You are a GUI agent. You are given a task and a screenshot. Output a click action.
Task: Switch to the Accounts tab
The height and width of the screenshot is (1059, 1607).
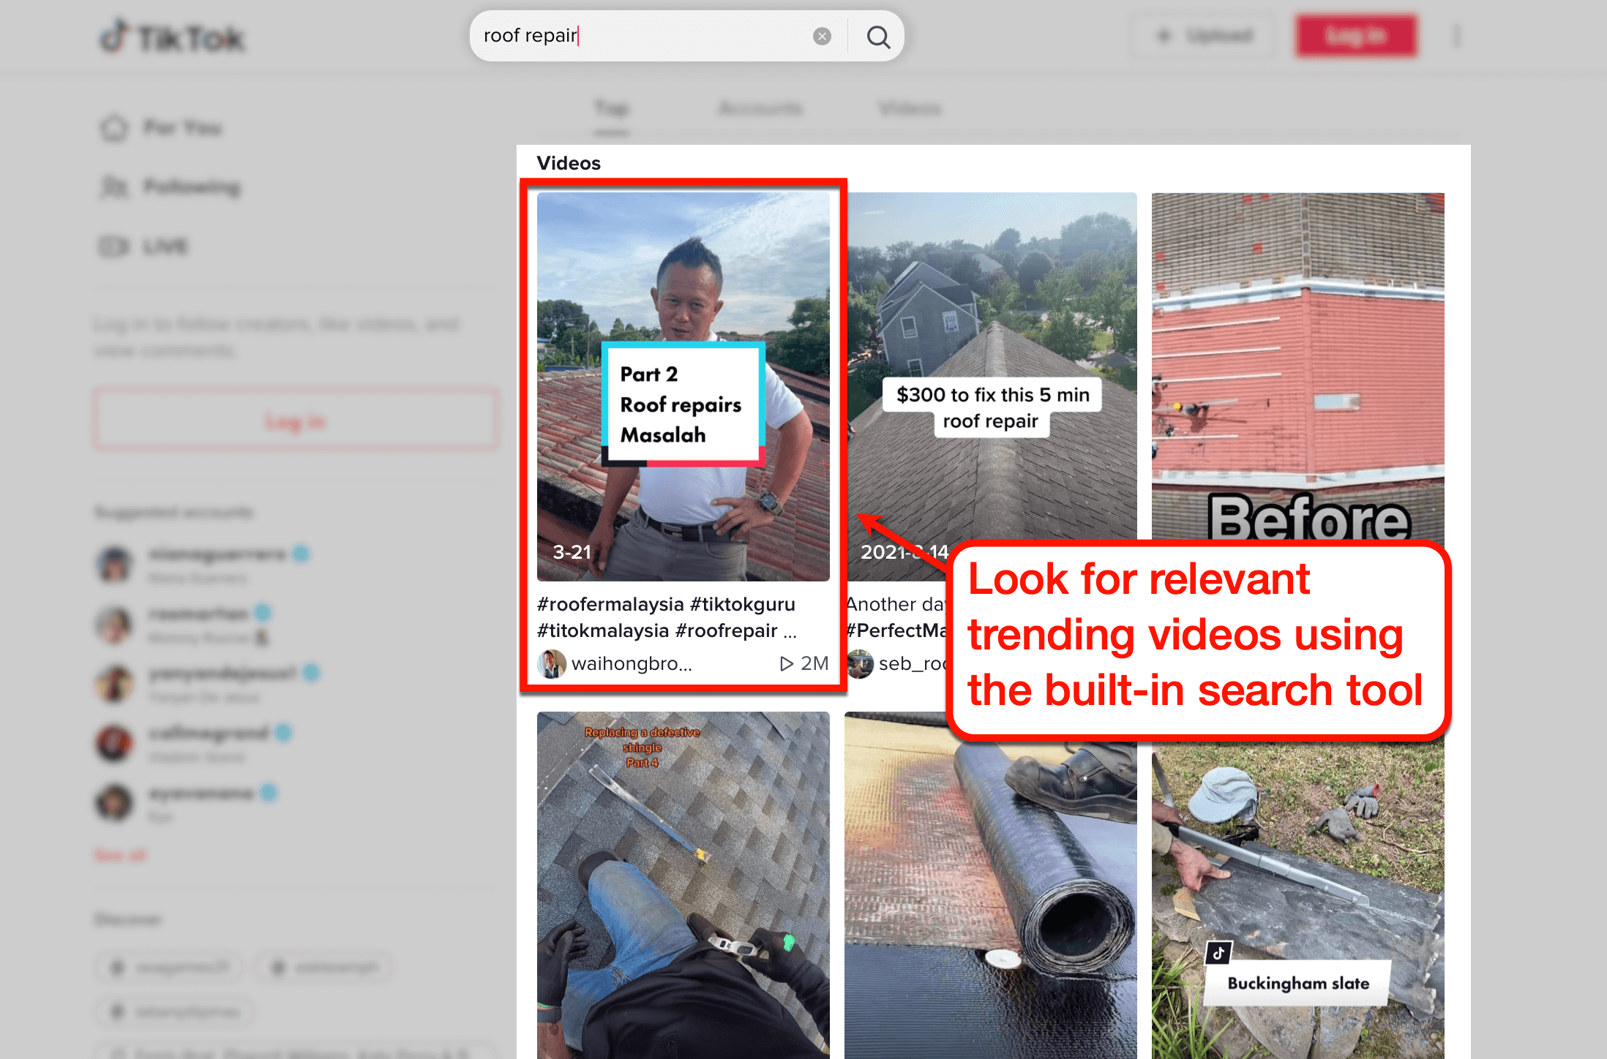pyautogui.click(x=760, y=108)
